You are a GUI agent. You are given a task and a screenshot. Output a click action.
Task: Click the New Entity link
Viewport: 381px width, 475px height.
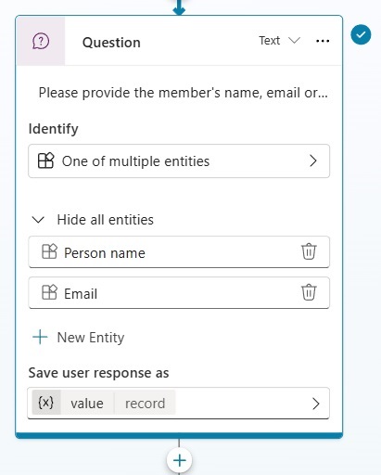[x=91, y=338]
